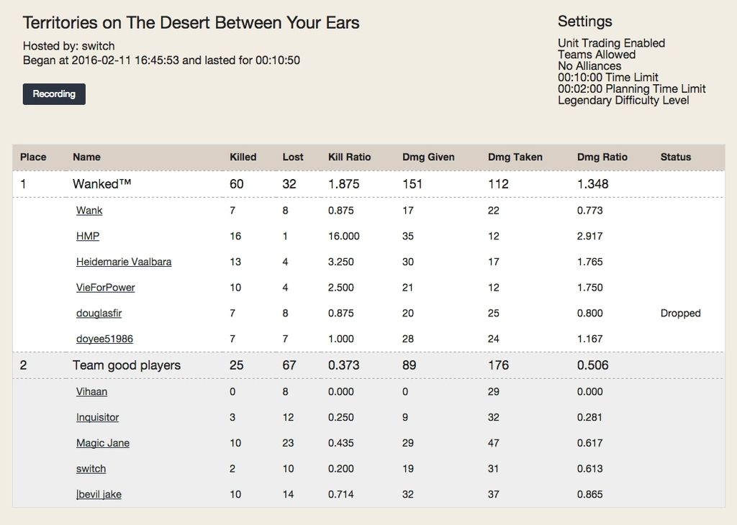737x525 pixels.
Task: Click Team good players dmg taken 176
Action: (x=498, y=365)
